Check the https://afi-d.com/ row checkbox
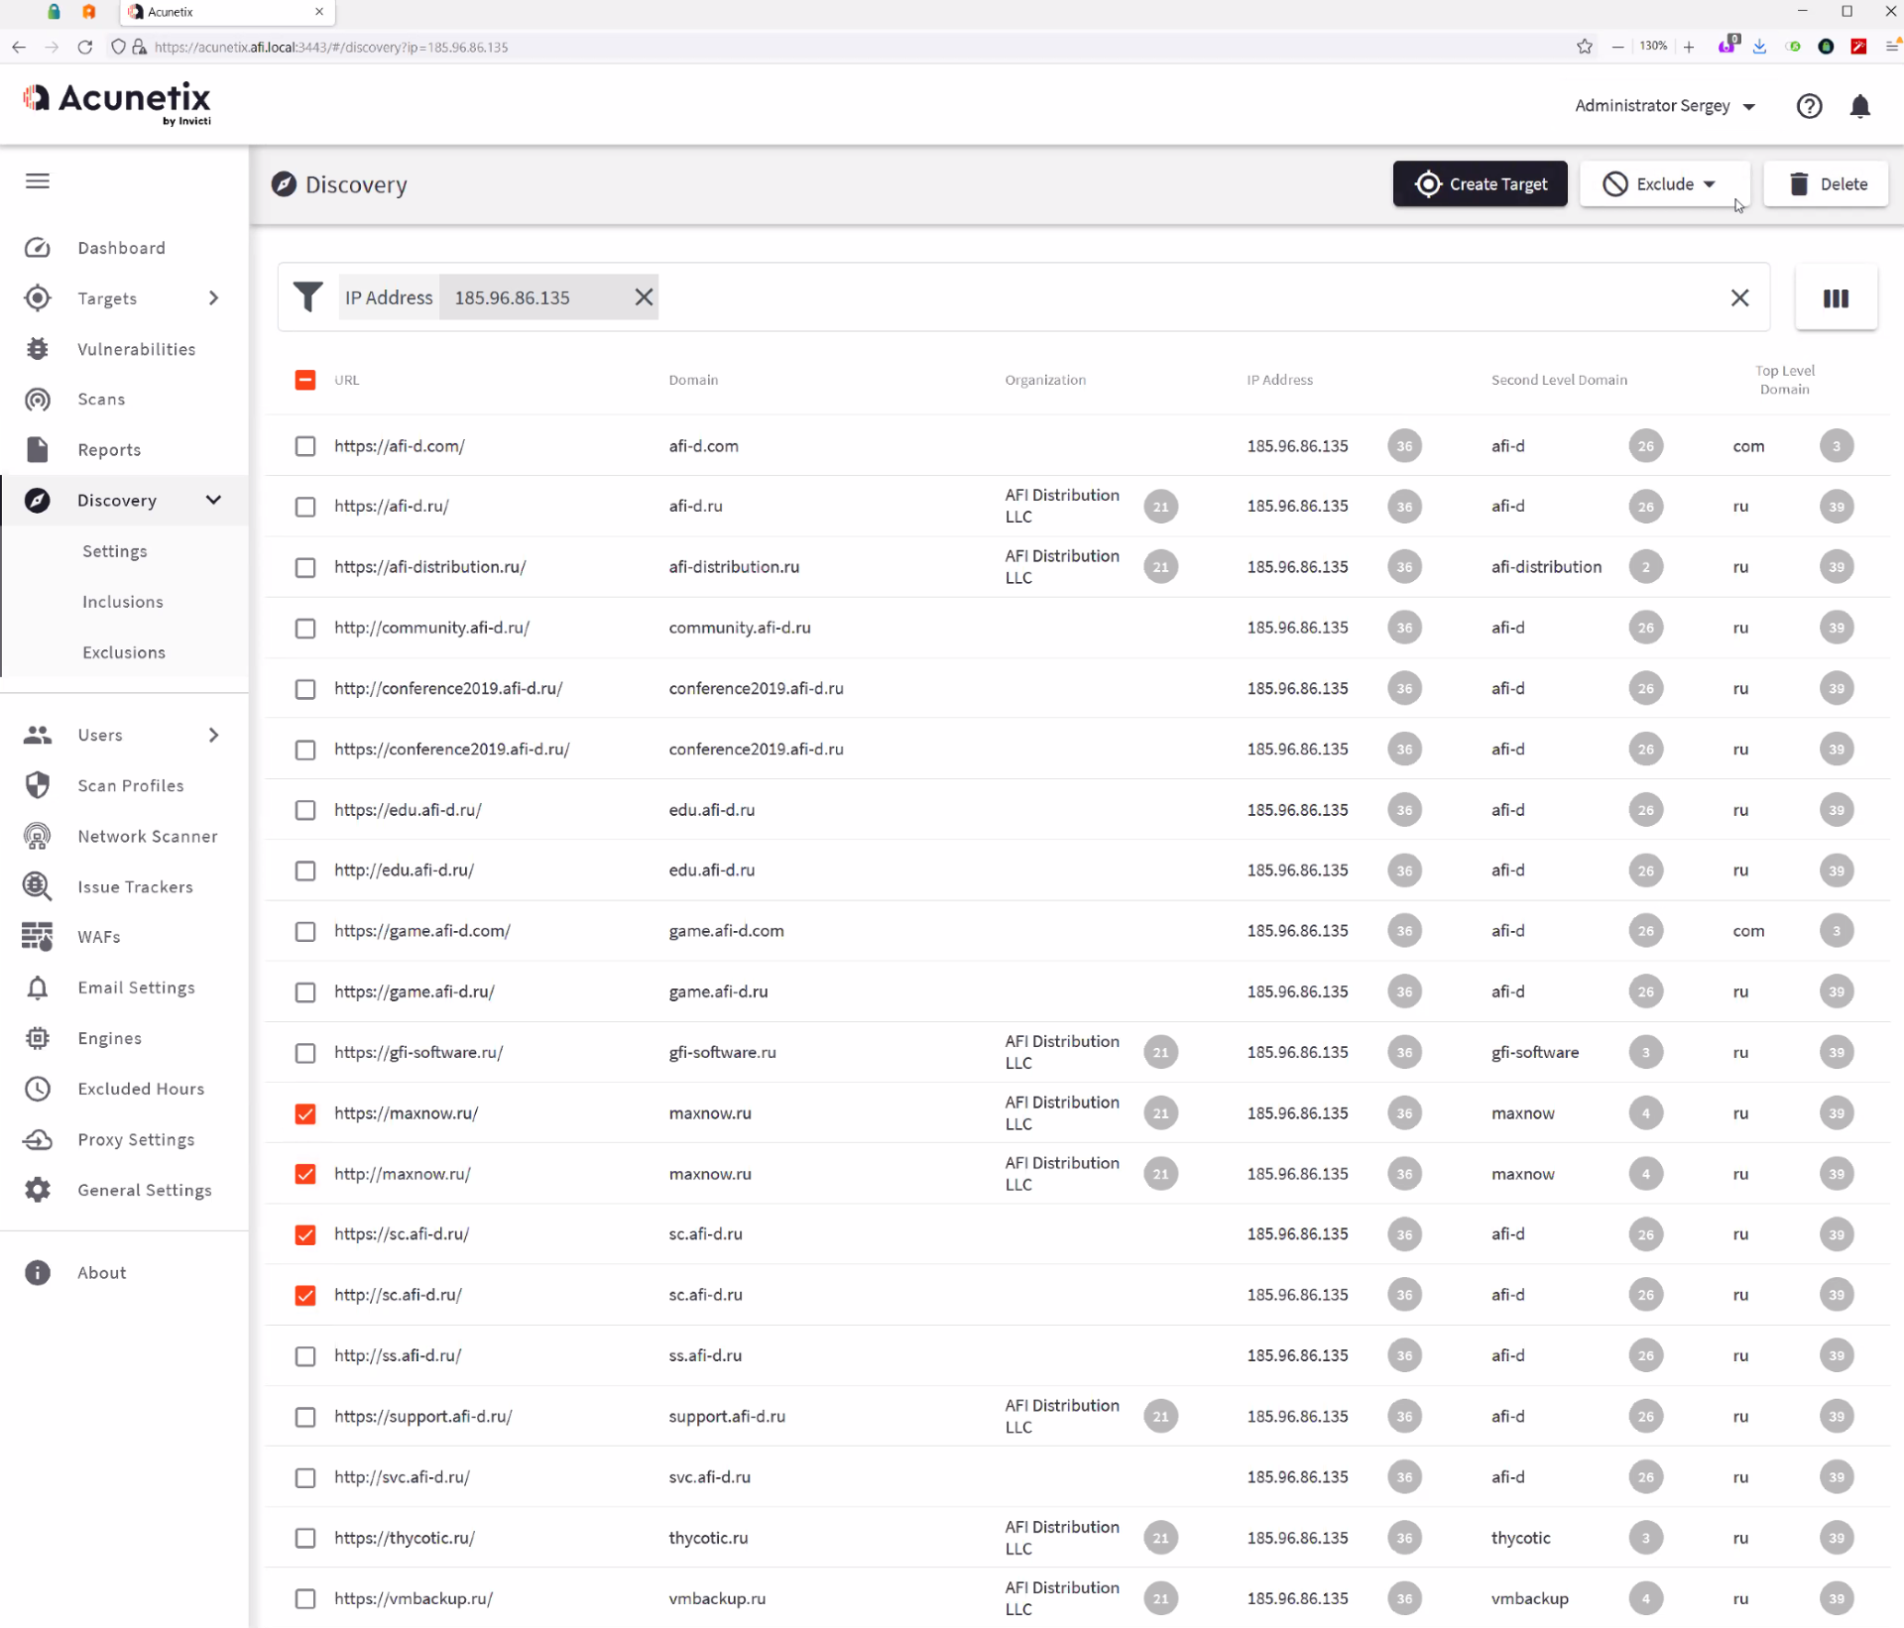1904x1628 pixels. (x=305, y=446)
